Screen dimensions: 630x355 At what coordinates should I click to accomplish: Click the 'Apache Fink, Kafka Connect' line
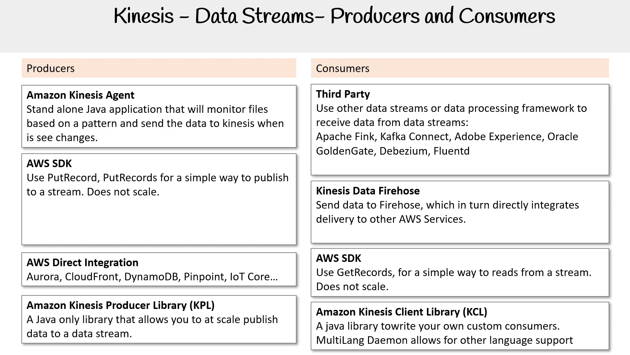coord(447,137)
